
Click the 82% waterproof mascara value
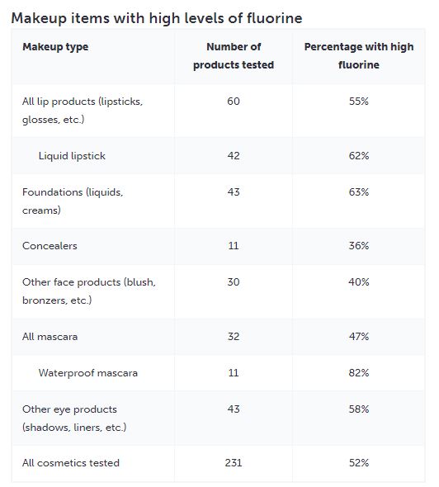coord(359,373)
